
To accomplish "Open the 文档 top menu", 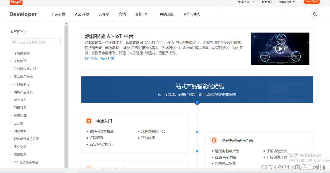I will pos(122,15).
